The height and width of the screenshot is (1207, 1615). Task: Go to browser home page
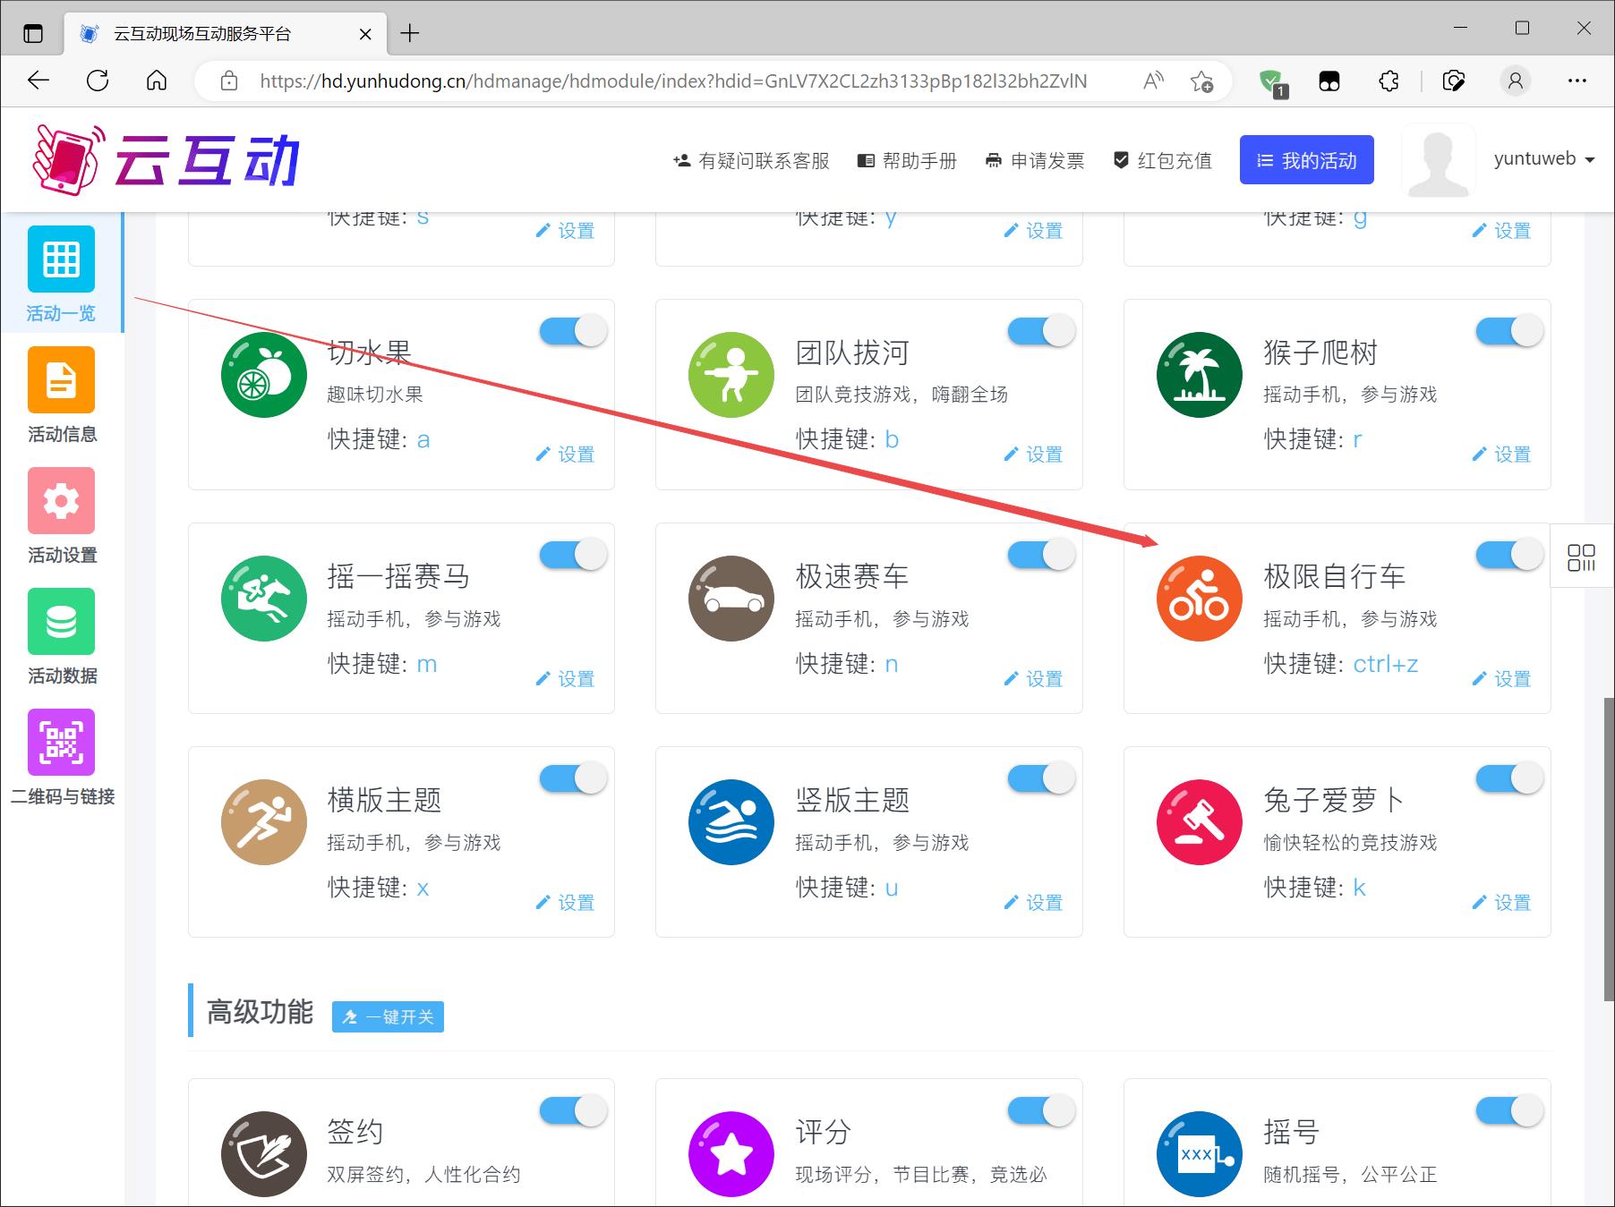157,81
